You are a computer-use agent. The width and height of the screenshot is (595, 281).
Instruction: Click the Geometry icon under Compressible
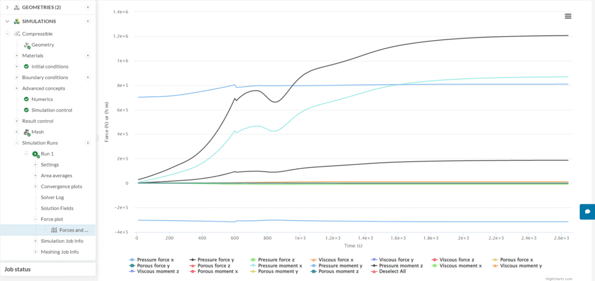click(x=27, y=45)
